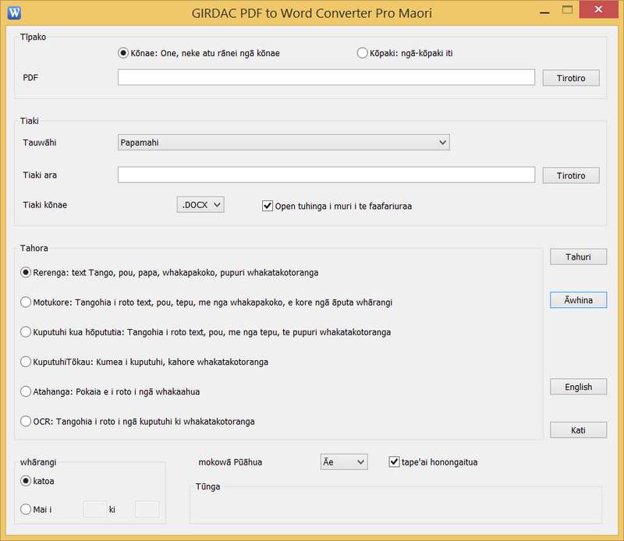Toggle the tape'ai honongaitua checkbox
Screen dimensions: 624x541
394,462
